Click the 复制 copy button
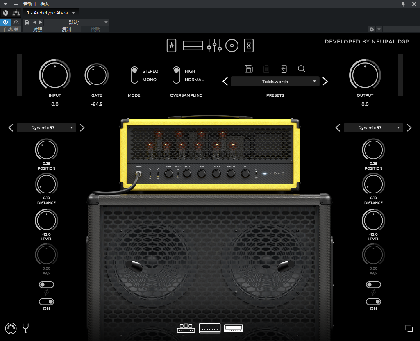 (66, 30)
